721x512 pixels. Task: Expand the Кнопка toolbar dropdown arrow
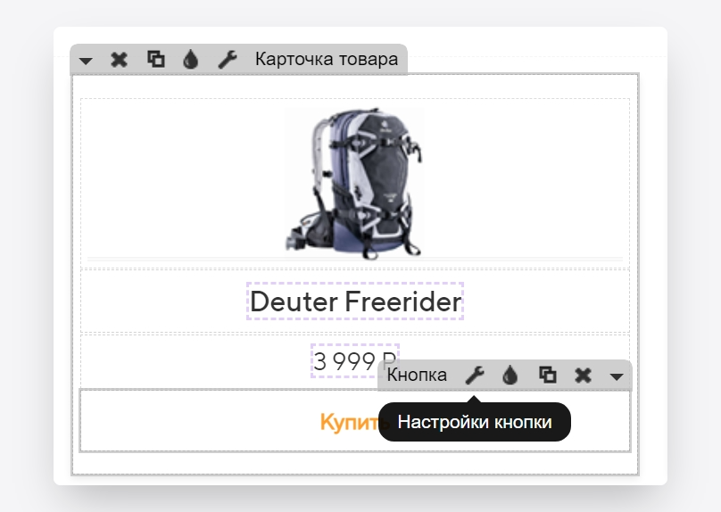point(617,377)
